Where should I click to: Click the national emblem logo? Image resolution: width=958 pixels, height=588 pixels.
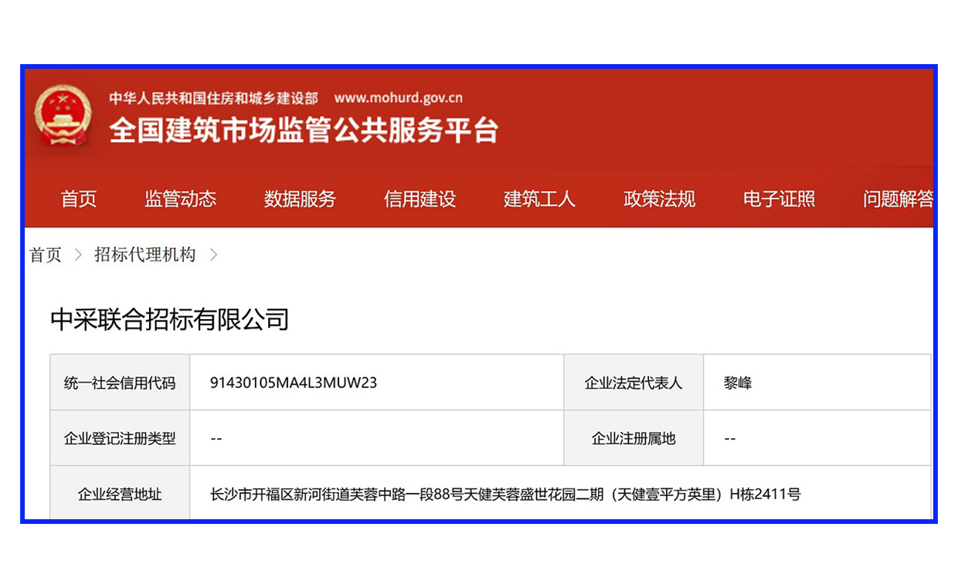[64, 117]
